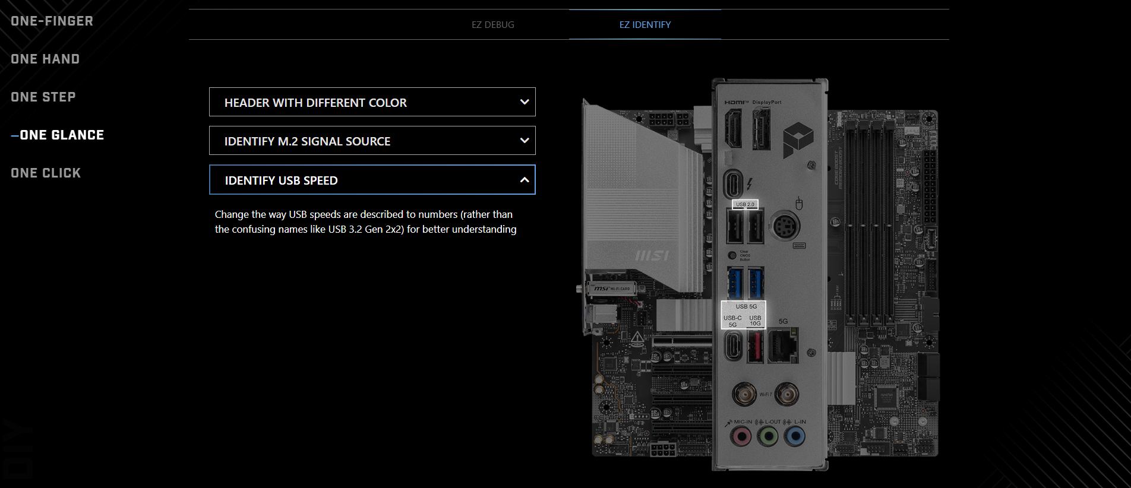
Task: Click the USB 10G label on the I/O panel
Action: pos(755,321)
